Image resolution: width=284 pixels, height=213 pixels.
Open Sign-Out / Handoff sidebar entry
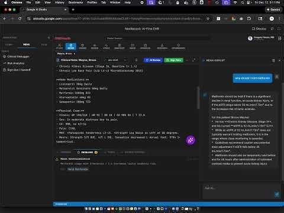point(17,70)
